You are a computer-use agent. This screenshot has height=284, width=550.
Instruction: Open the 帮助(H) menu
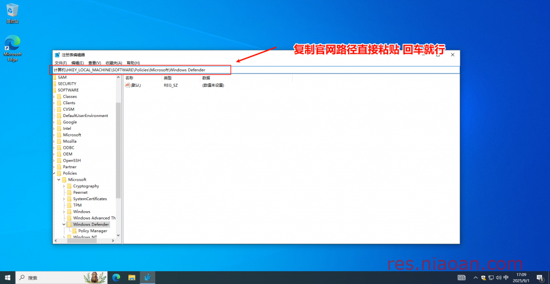coord(133,63)
